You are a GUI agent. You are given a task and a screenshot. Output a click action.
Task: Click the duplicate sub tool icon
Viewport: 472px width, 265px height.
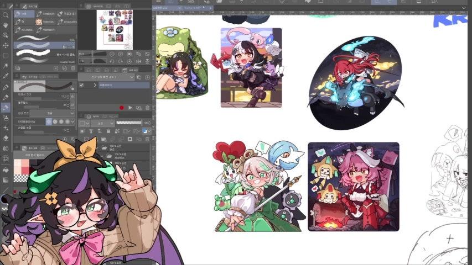coord(64,68)
